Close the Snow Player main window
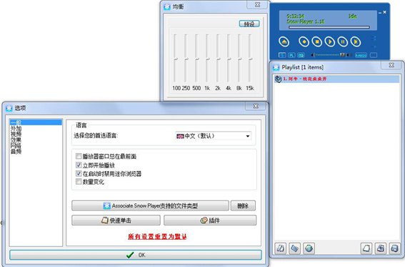 384,12
